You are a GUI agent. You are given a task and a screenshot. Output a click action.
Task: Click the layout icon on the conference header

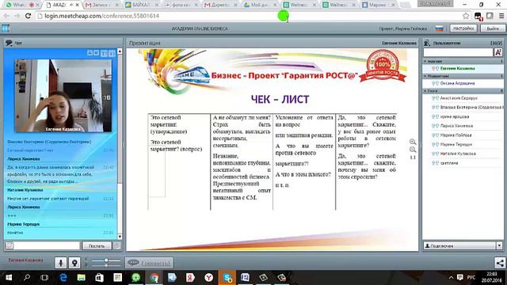[x=6, y=28]
